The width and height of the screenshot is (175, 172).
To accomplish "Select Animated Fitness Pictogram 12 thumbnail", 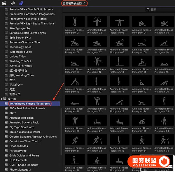I will pos(97,61).
